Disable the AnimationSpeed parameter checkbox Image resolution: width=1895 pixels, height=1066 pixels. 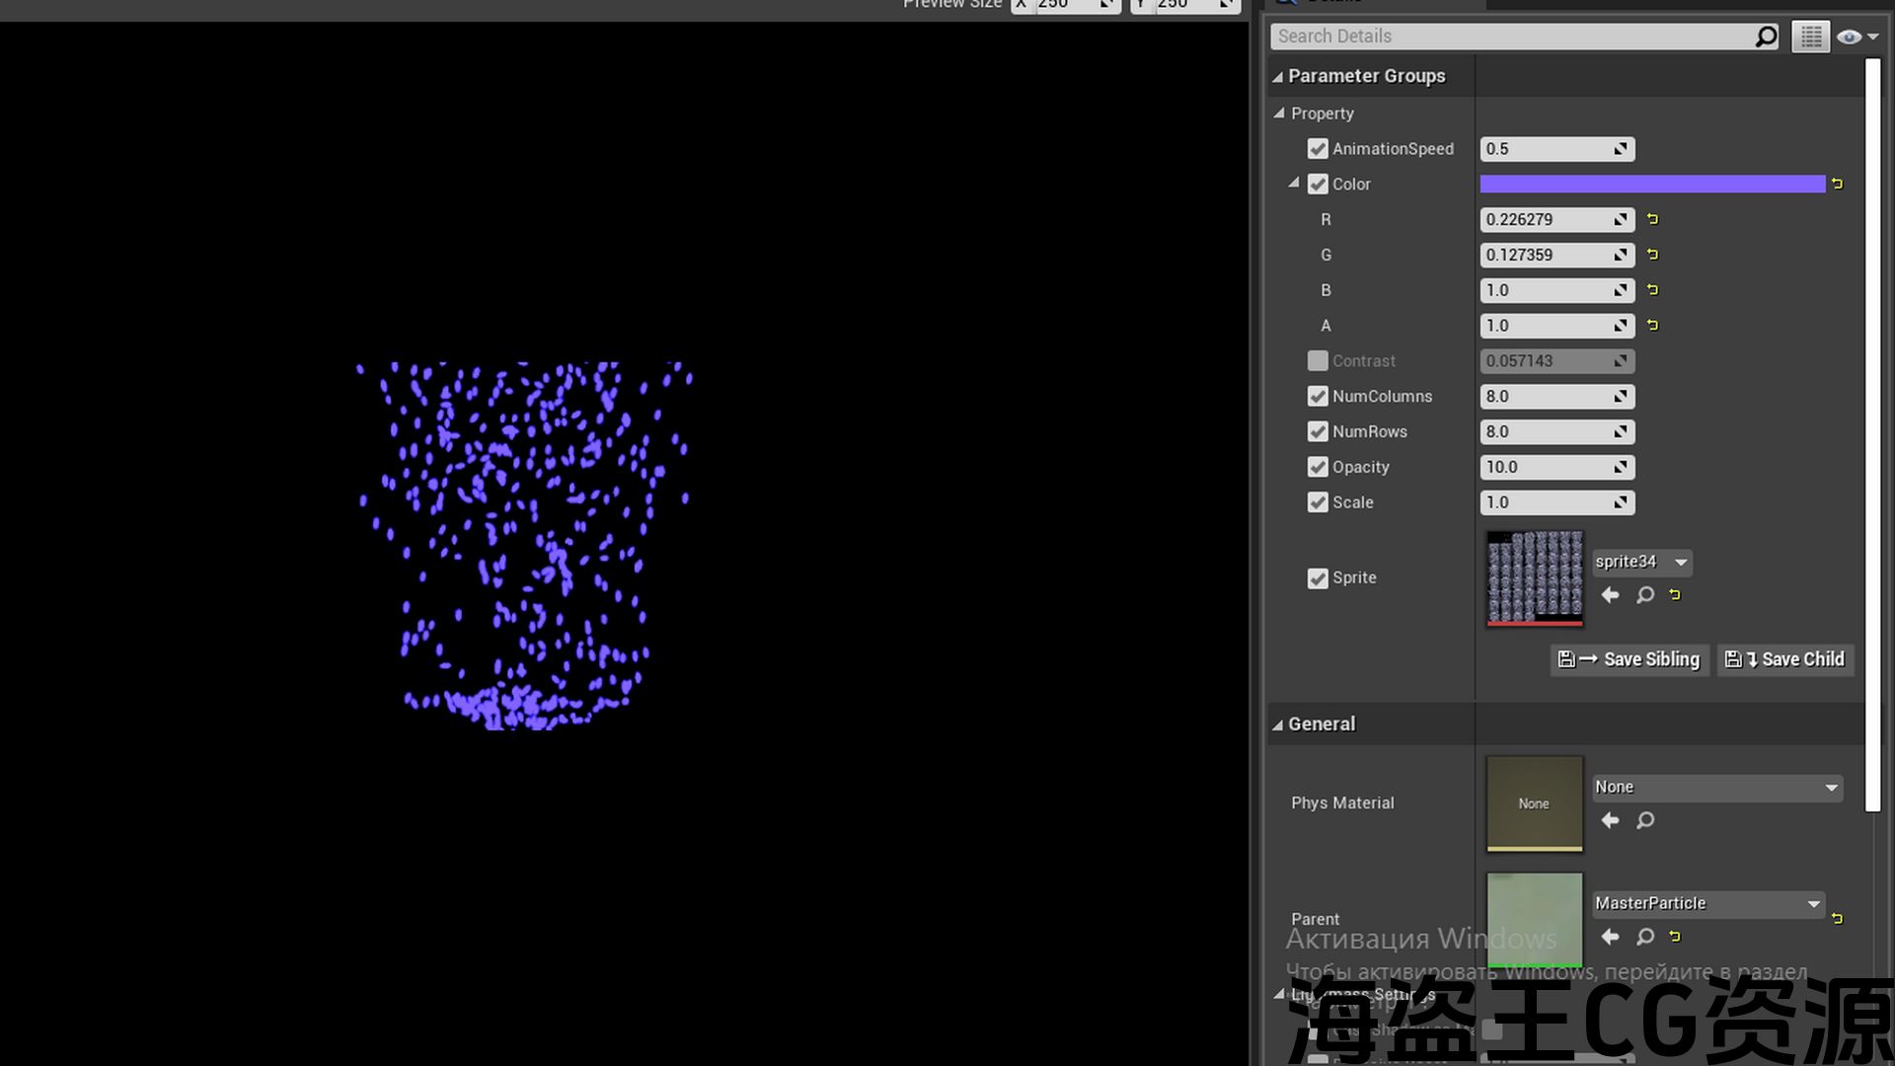coord(1318,149)
